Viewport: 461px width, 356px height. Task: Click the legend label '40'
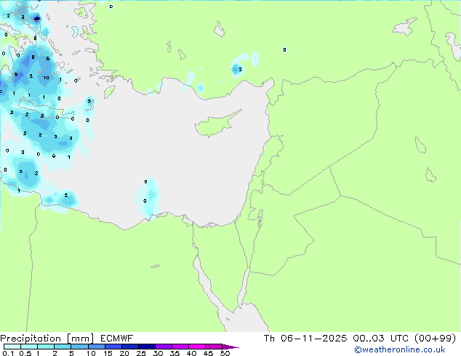pos(191,353)
